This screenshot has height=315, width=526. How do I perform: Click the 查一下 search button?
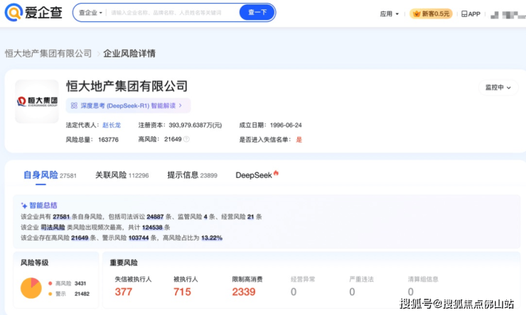(257, 12)
